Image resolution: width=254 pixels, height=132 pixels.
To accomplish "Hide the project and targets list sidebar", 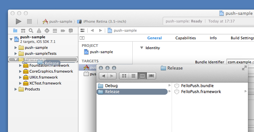I will click(x=82, y=38).
